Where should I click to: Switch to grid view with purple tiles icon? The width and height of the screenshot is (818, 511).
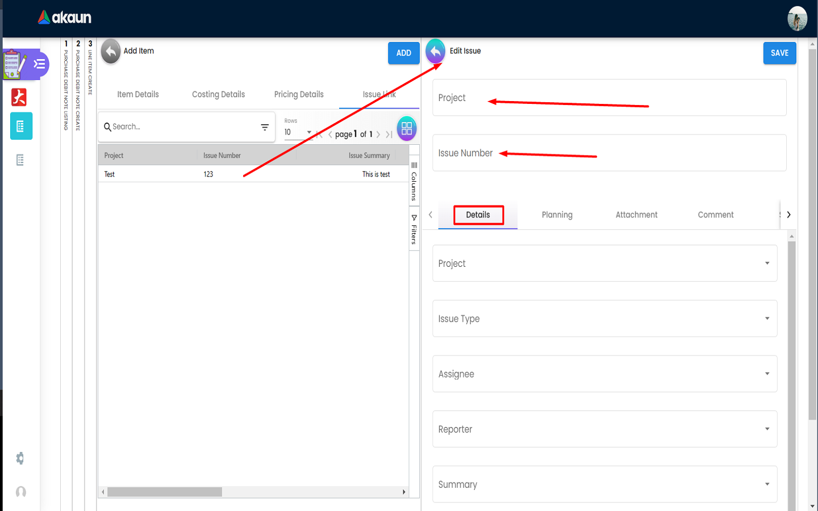(x=406, y=129)
